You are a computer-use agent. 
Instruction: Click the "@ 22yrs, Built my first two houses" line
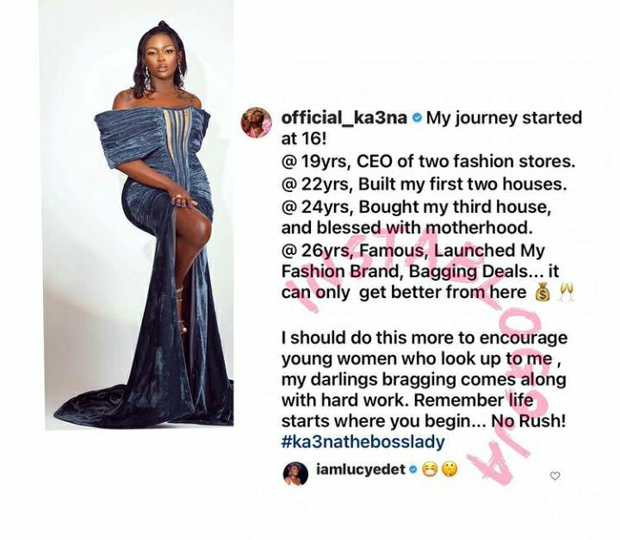(425, 184)
